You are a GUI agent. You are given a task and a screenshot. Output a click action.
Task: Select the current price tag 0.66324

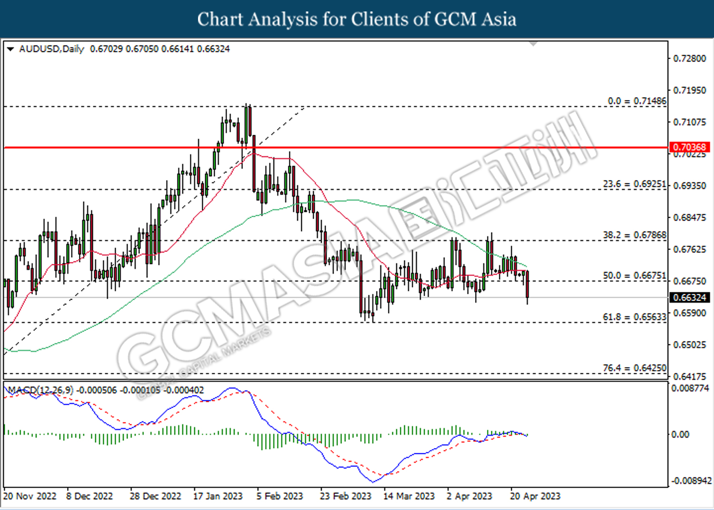[x=690, y=298]
